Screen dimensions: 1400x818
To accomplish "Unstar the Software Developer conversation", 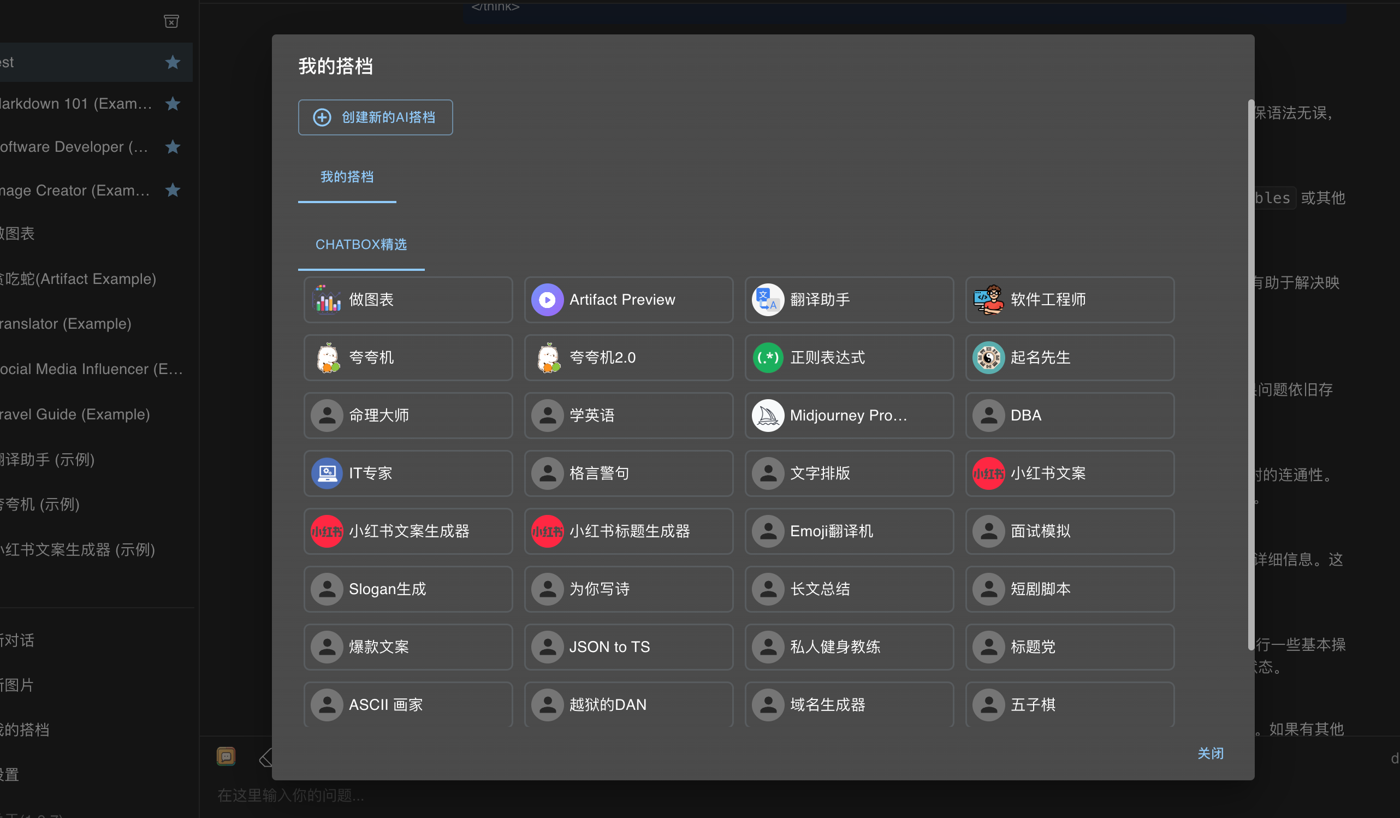I will [173, 147].
